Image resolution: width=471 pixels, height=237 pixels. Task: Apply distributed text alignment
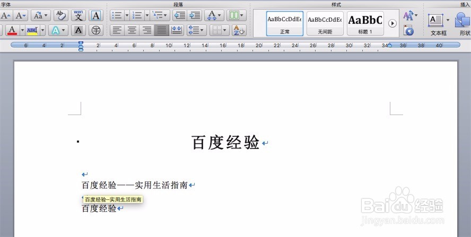(176, 30)
